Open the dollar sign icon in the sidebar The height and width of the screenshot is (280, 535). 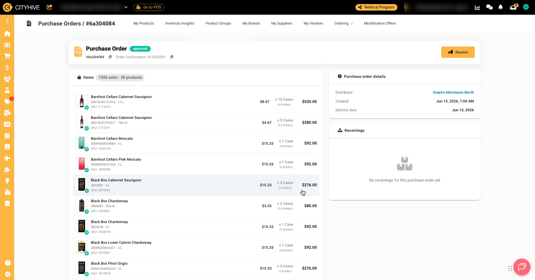pos(7,68)
